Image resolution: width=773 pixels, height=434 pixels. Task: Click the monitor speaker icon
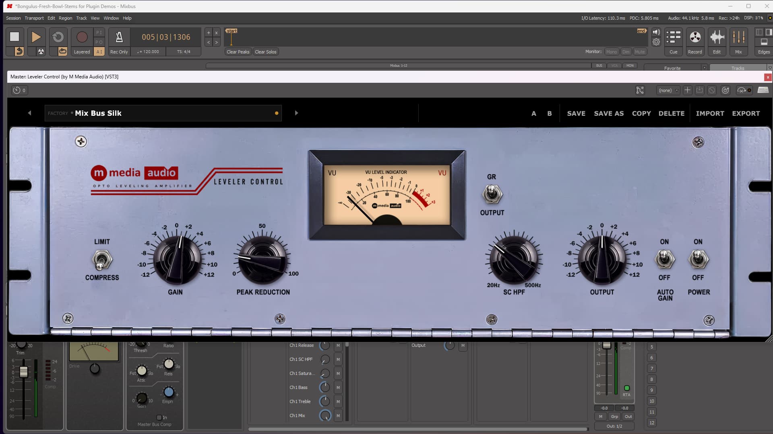(656, 32)
